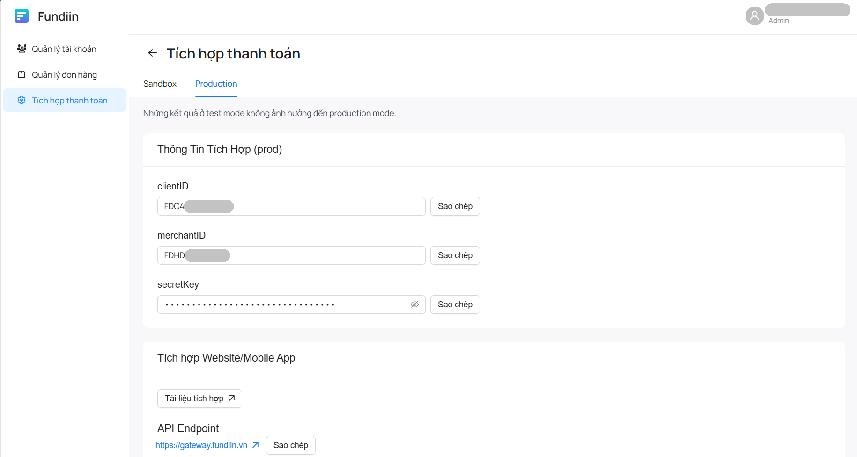Copy the clientID with Sao chép

click(455, 206)
